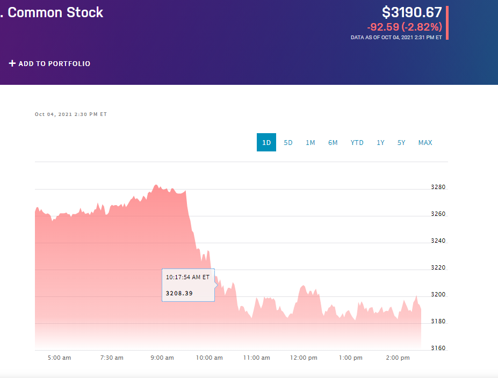Select the YTD range option

357,142
